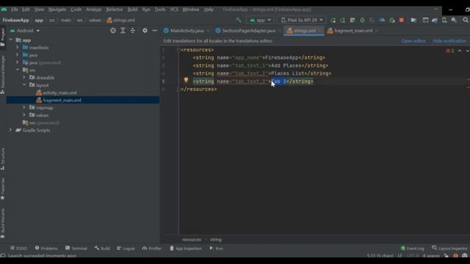Open the Terminal tool window
The height and width of the screenshot is (264, 470).
pyautogui.click(x=76, y=249)
